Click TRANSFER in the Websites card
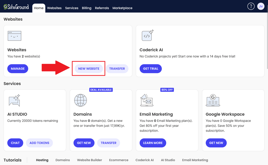This screenshot has width=268, height=165. (x=117, y=69)
